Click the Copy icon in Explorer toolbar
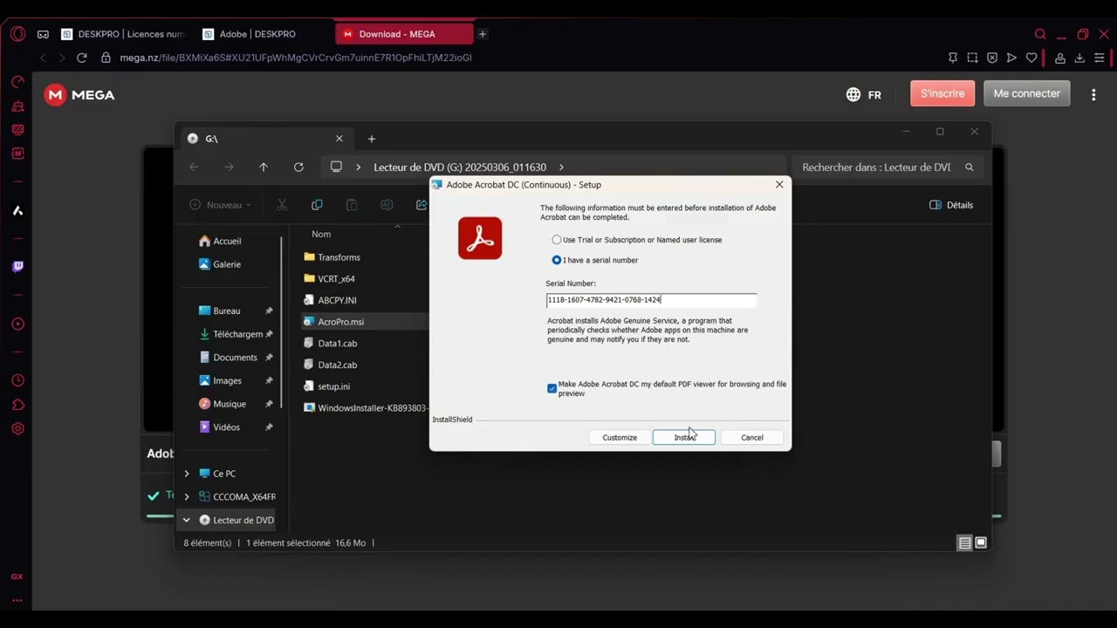 pos(317,205)
